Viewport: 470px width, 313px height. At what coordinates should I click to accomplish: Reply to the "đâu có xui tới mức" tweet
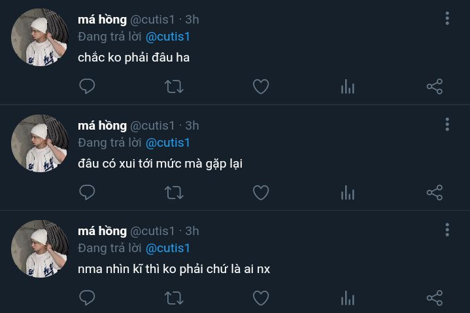pos(87,192)
